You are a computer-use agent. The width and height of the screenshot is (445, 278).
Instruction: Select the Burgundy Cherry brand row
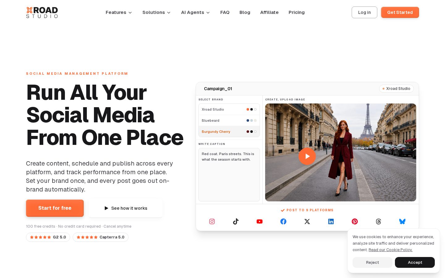point(229,132)
